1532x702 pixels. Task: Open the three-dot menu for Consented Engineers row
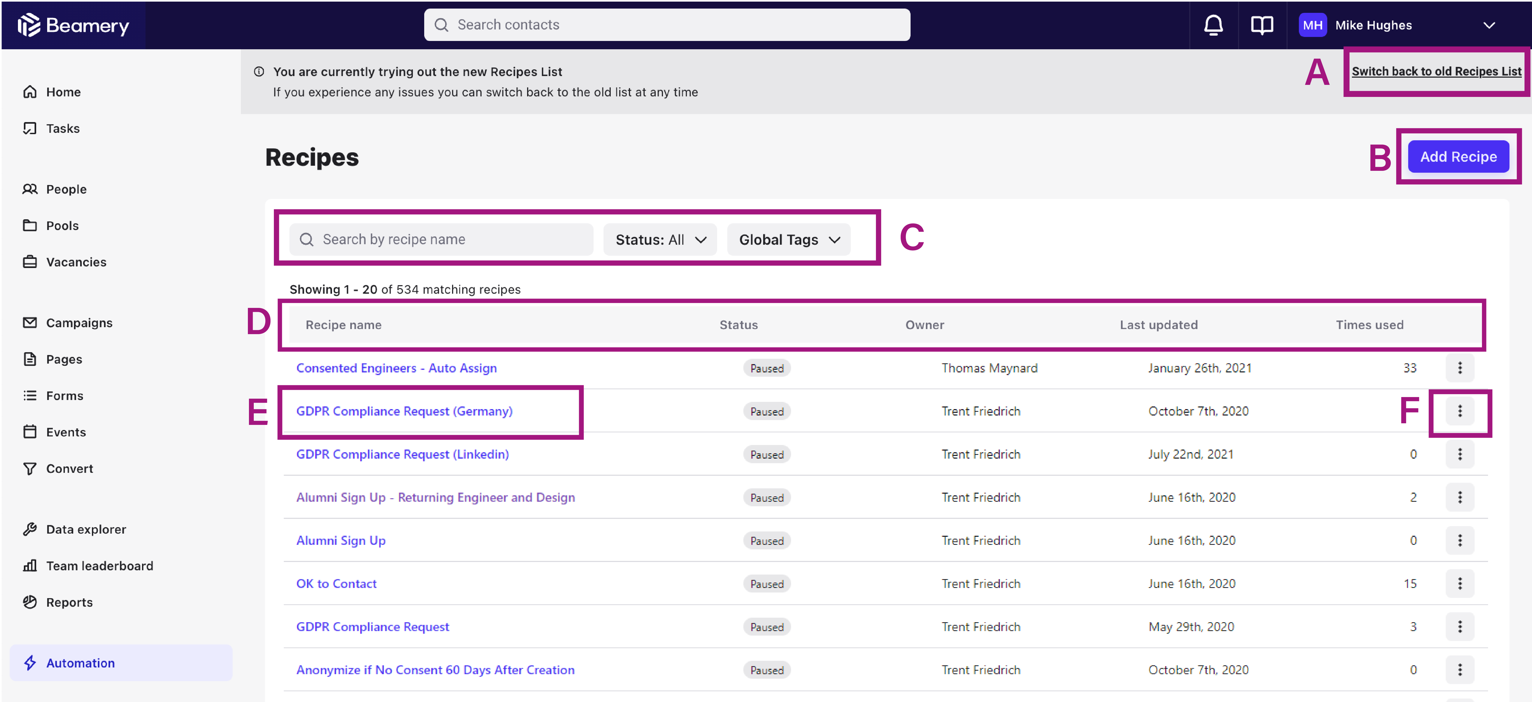click(1459, 368)
